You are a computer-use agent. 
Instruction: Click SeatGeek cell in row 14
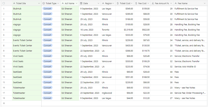point(27,77)
